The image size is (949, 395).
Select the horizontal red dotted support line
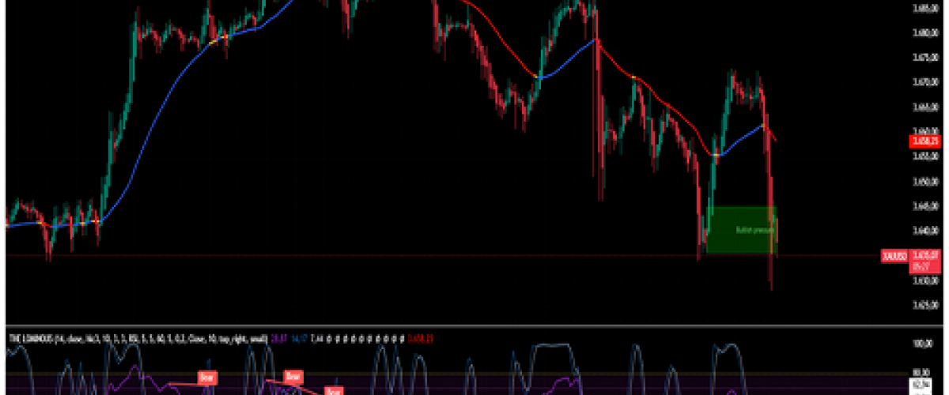point(395,256)
